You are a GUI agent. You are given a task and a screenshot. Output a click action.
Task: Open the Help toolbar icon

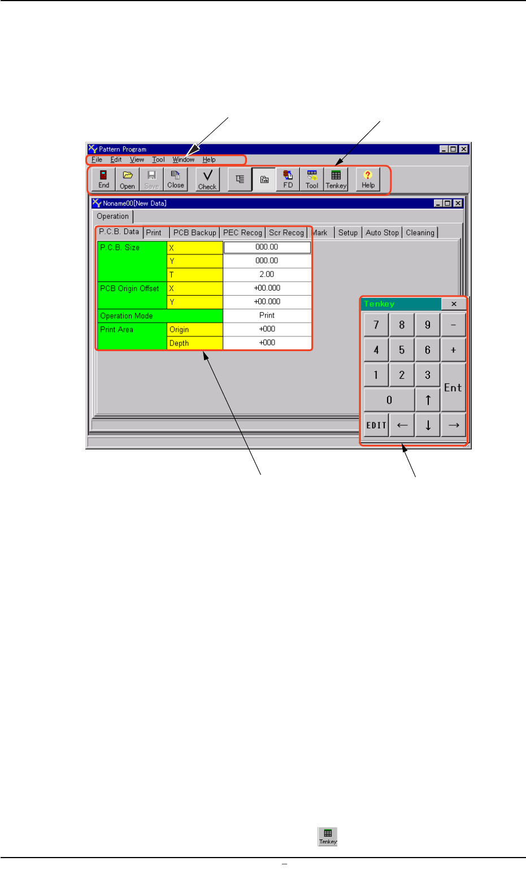(368, 179)
